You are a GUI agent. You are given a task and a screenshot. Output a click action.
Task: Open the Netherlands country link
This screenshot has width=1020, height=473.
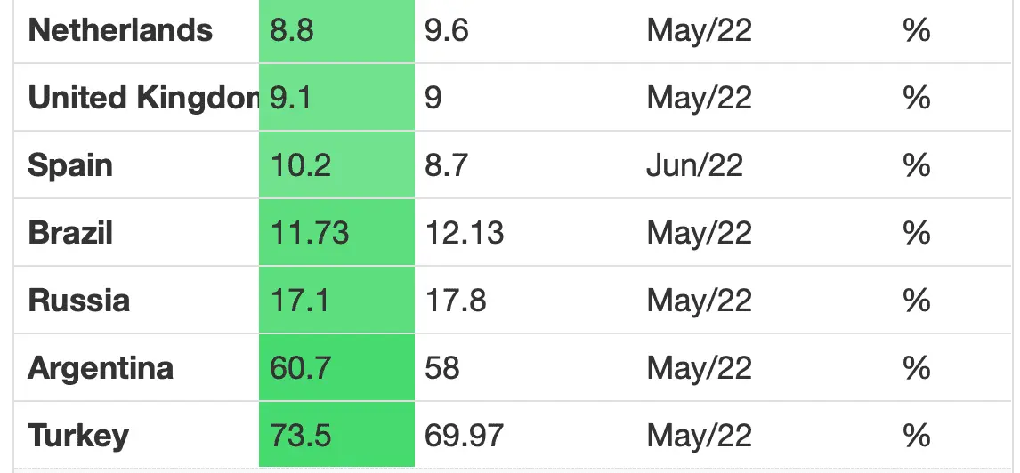click(120, 31)
